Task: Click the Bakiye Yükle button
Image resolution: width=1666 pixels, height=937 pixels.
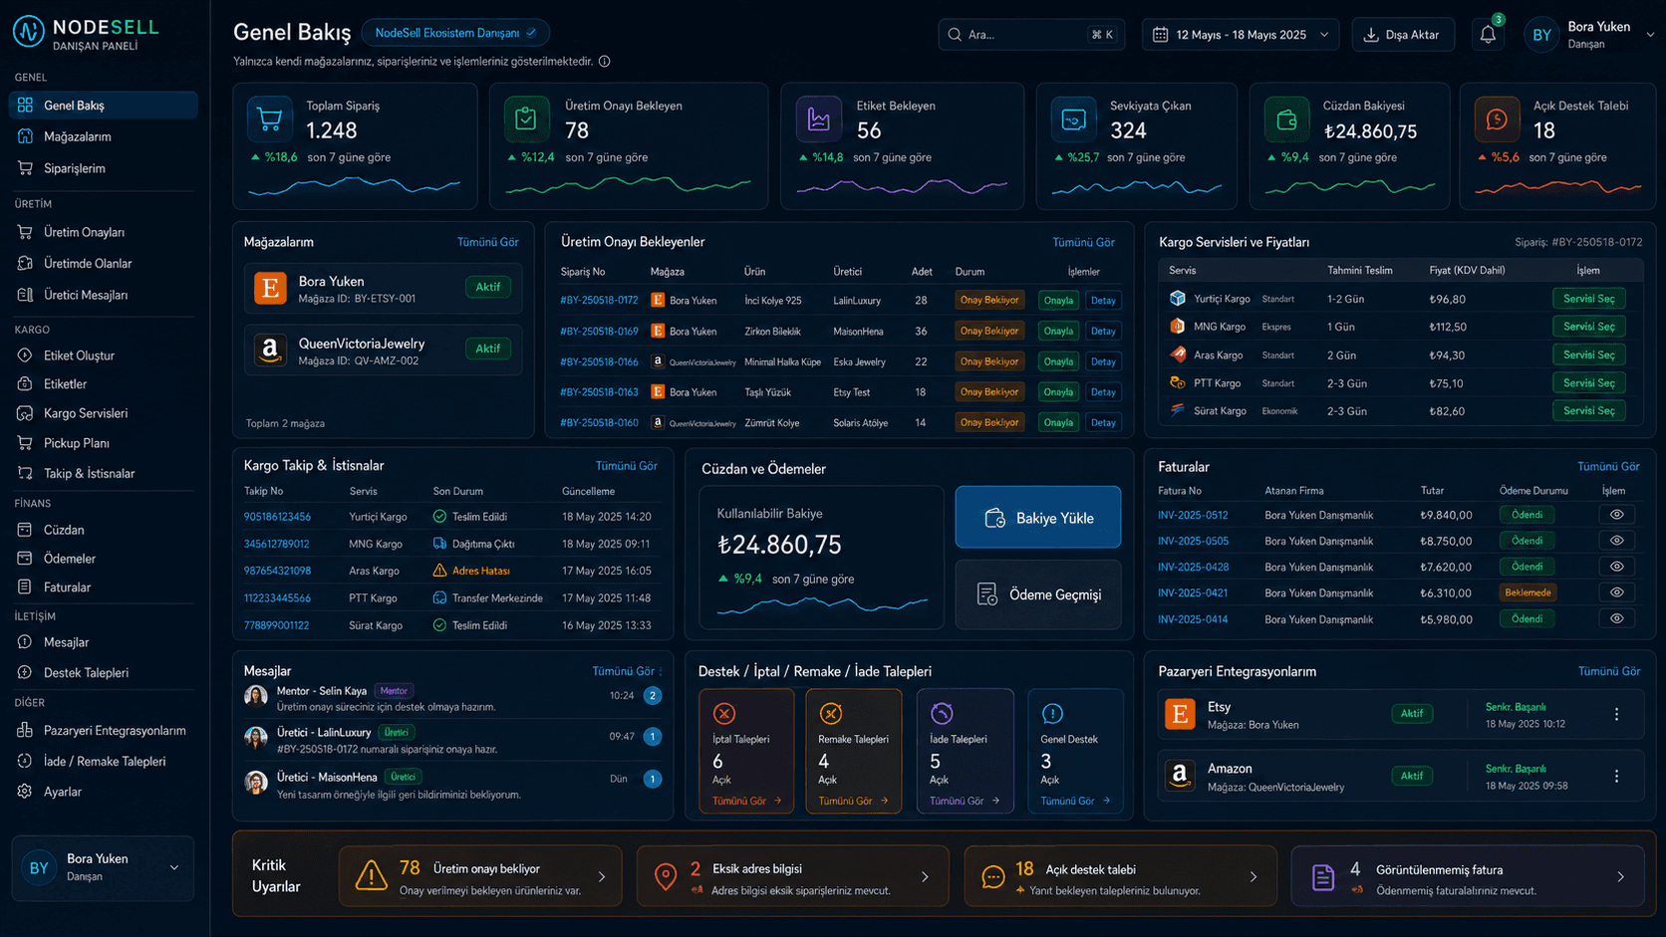Action: [1037, 517]
